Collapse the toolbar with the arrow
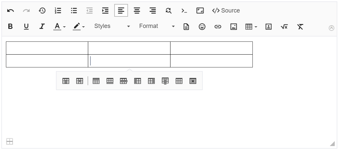Viewport: 339px width, 150px height. (331, 28)
